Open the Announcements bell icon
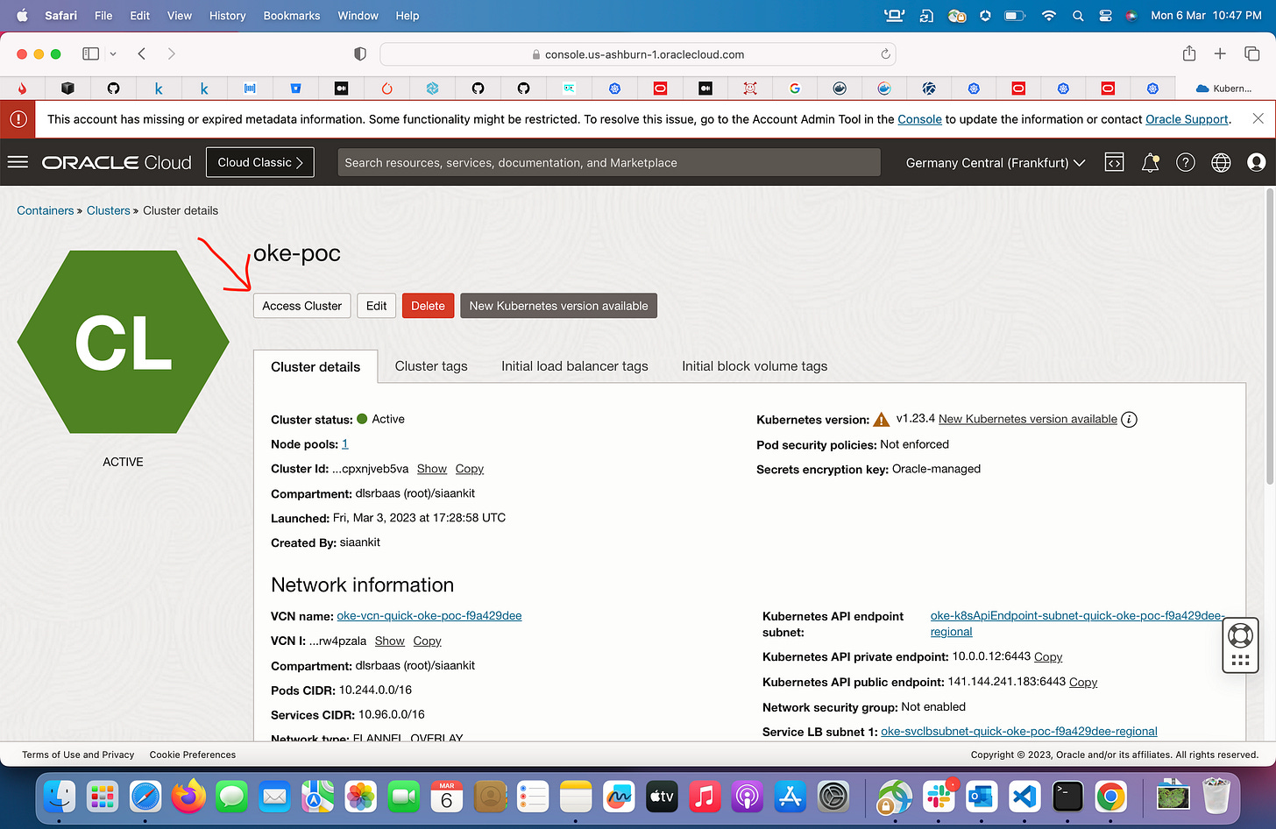 1150,162
